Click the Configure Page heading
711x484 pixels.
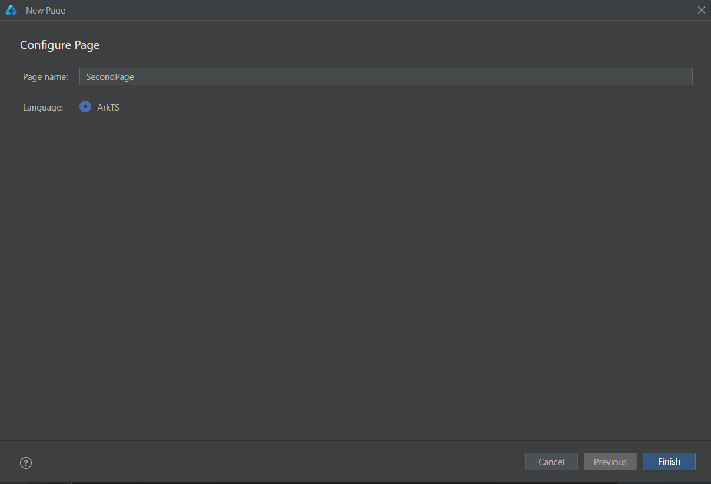(60, 45)
